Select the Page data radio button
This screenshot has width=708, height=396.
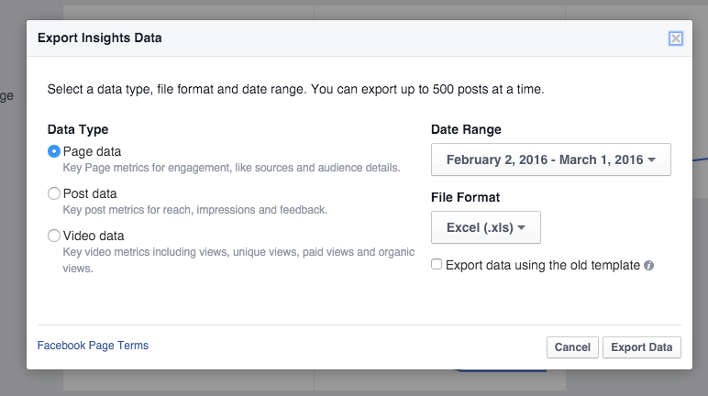click(x=54, y=151)
